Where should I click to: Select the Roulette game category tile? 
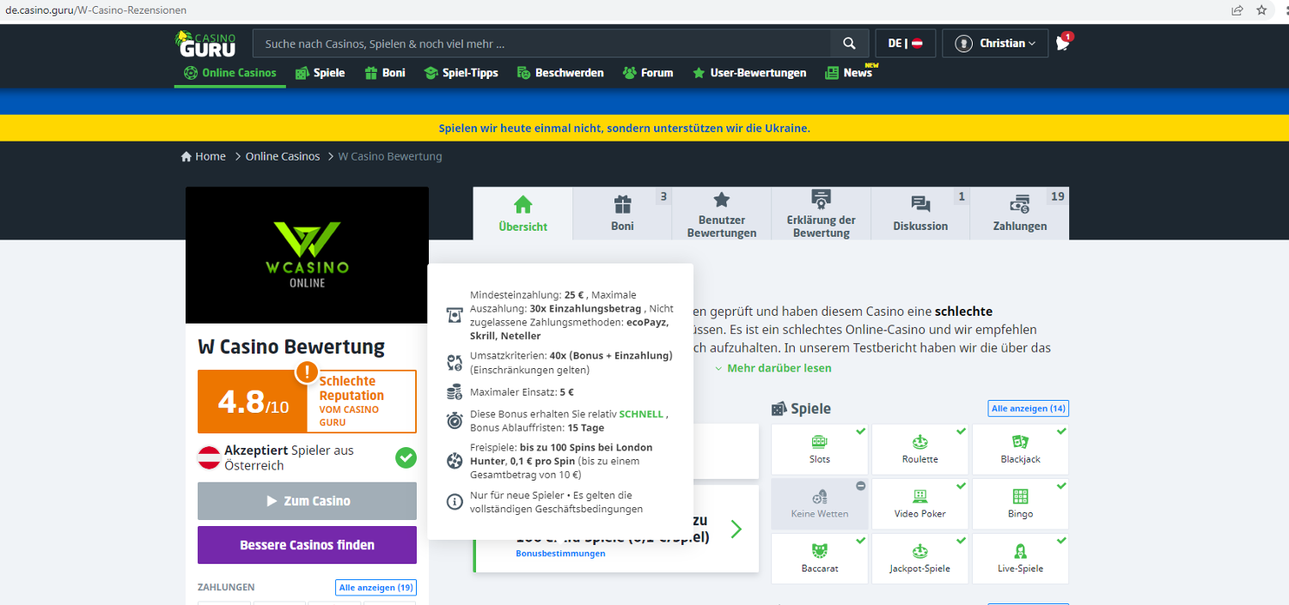tap(919, 450)
